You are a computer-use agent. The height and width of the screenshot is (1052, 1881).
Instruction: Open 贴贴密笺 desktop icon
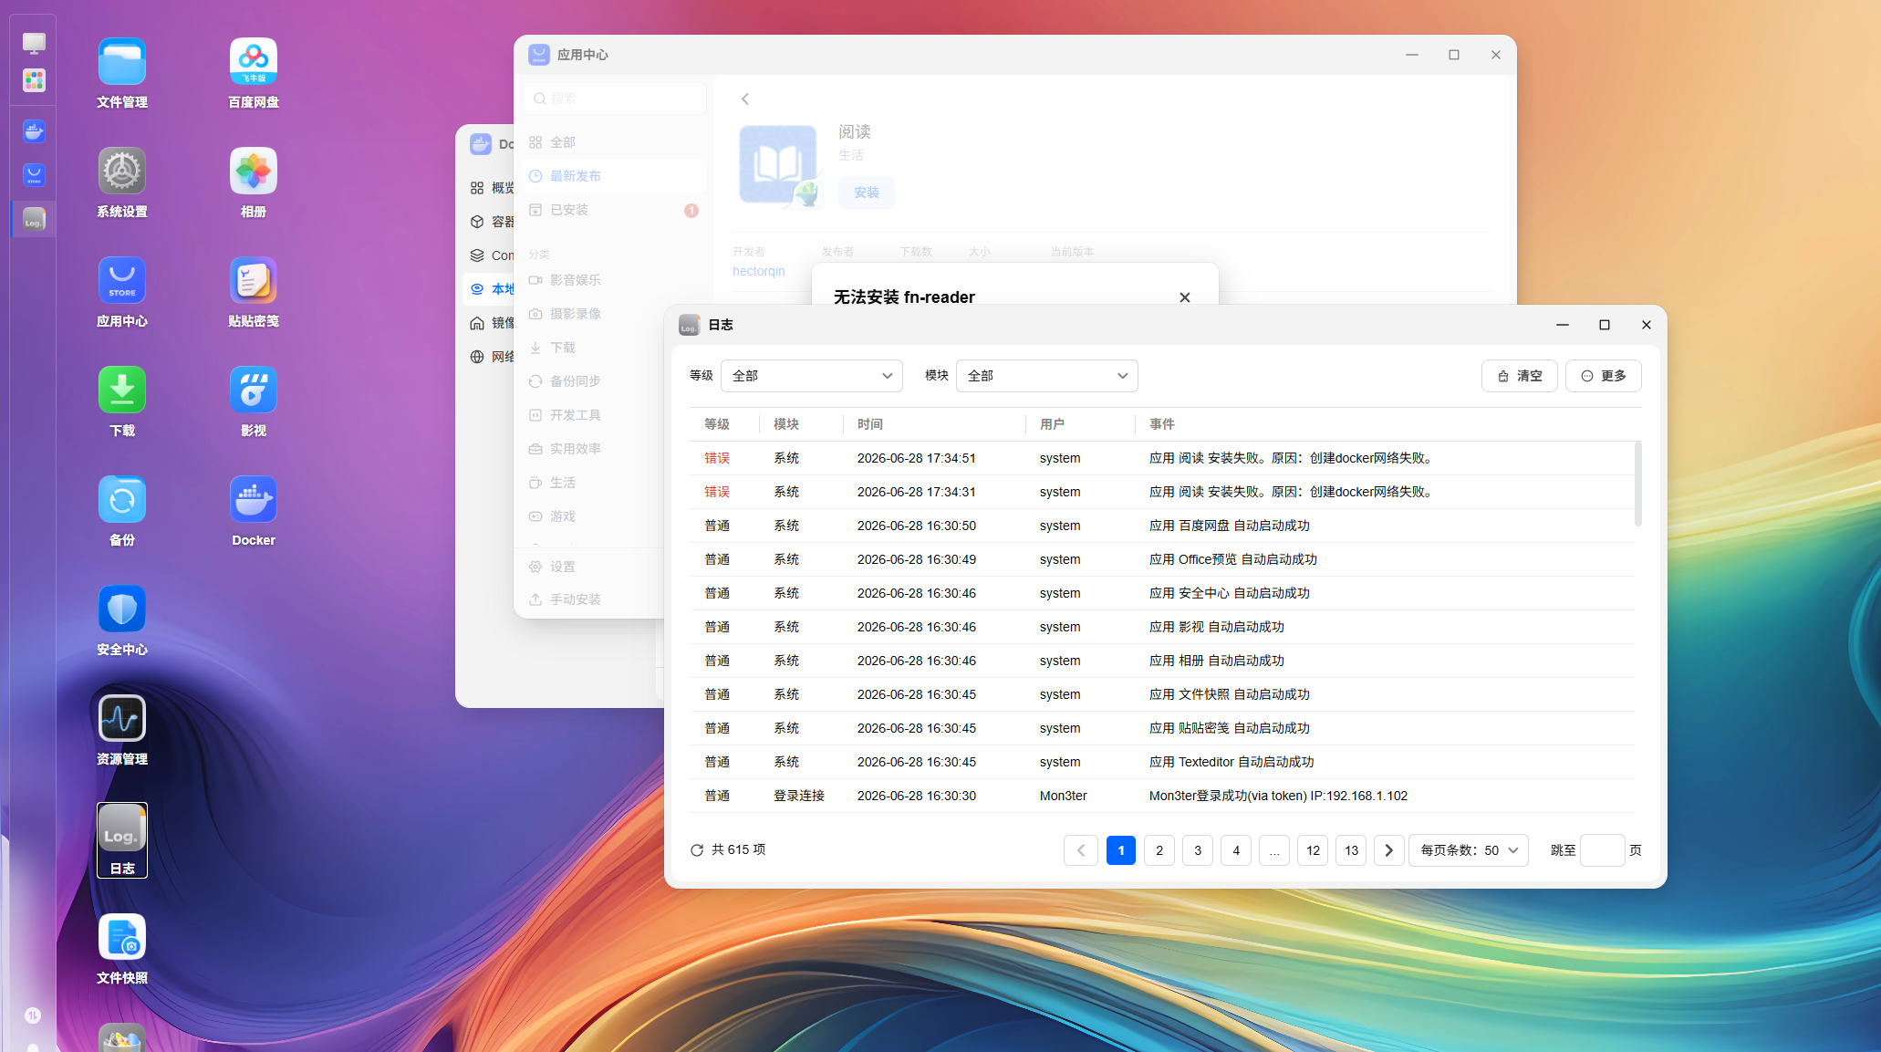(x=254, y=292)
